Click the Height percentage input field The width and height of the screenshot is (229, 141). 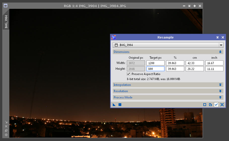pos(175,69)
